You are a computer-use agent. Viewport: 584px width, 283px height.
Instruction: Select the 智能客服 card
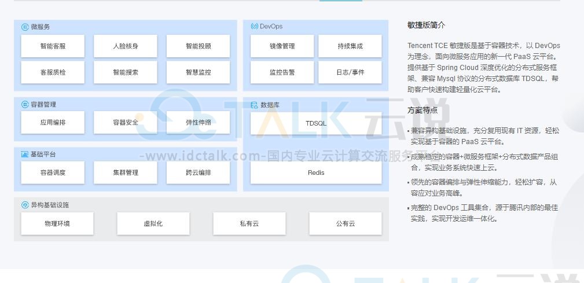[x=53, y=46]
